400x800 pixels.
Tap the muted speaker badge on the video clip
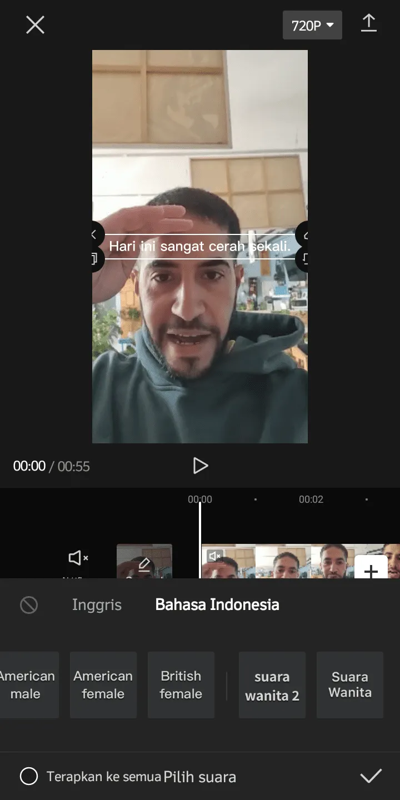pyautogui.click(x=215, y=556)
